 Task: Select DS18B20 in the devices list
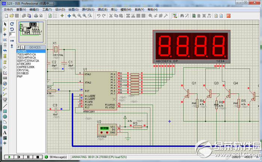tap(23, 73)
